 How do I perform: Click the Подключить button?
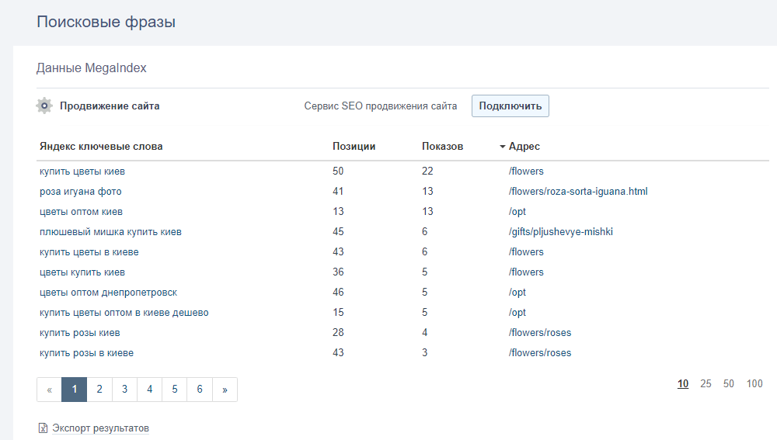coord(510,106)
